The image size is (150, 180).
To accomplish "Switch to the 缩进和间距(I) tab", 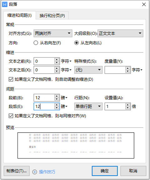I will coord(19,15).
